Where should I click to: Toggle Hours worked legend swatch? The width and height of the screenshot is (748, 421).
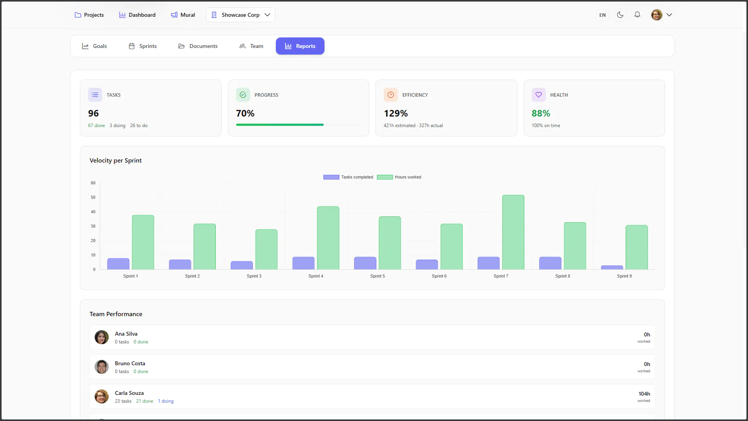point(385,177)
